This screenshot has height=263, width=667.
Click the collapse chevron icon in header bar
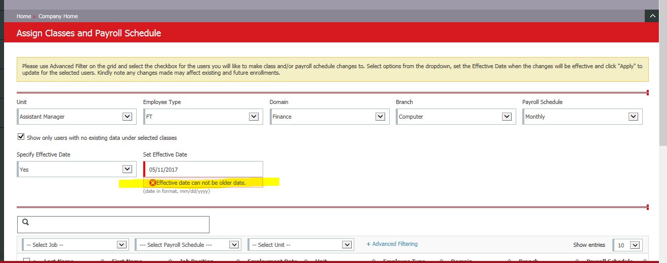(652, 16)
